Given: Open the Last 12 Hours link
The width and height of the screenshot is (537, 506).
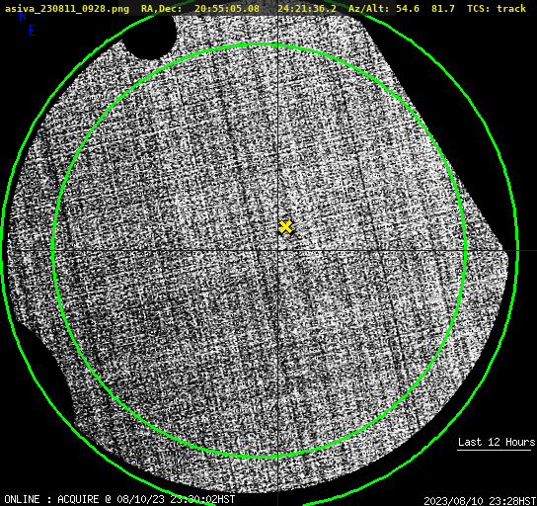Looking at the screenshot, I should [497, 442].
